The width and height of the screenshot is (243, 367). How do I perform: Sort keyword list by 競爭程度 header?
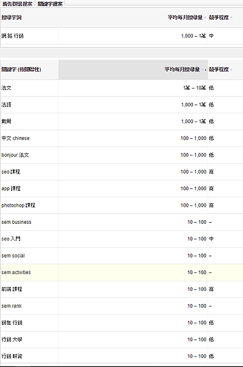point(219,70)
